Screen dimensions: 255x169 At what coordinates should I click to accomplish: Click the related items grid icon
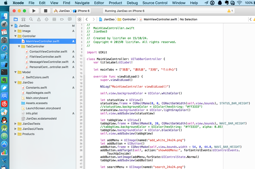(80, 19)
